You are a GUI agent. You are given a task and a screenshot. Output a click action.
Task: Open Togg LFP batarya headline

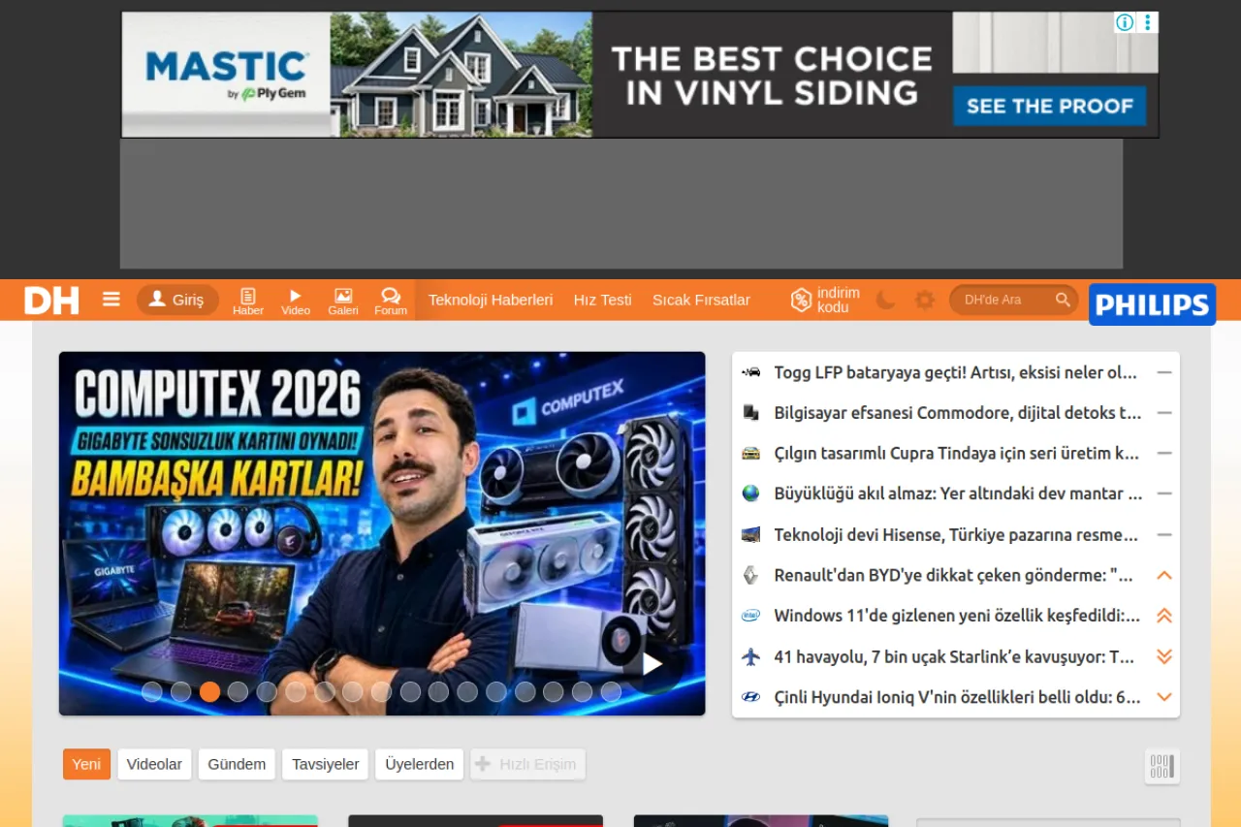[x=955, y=372]
